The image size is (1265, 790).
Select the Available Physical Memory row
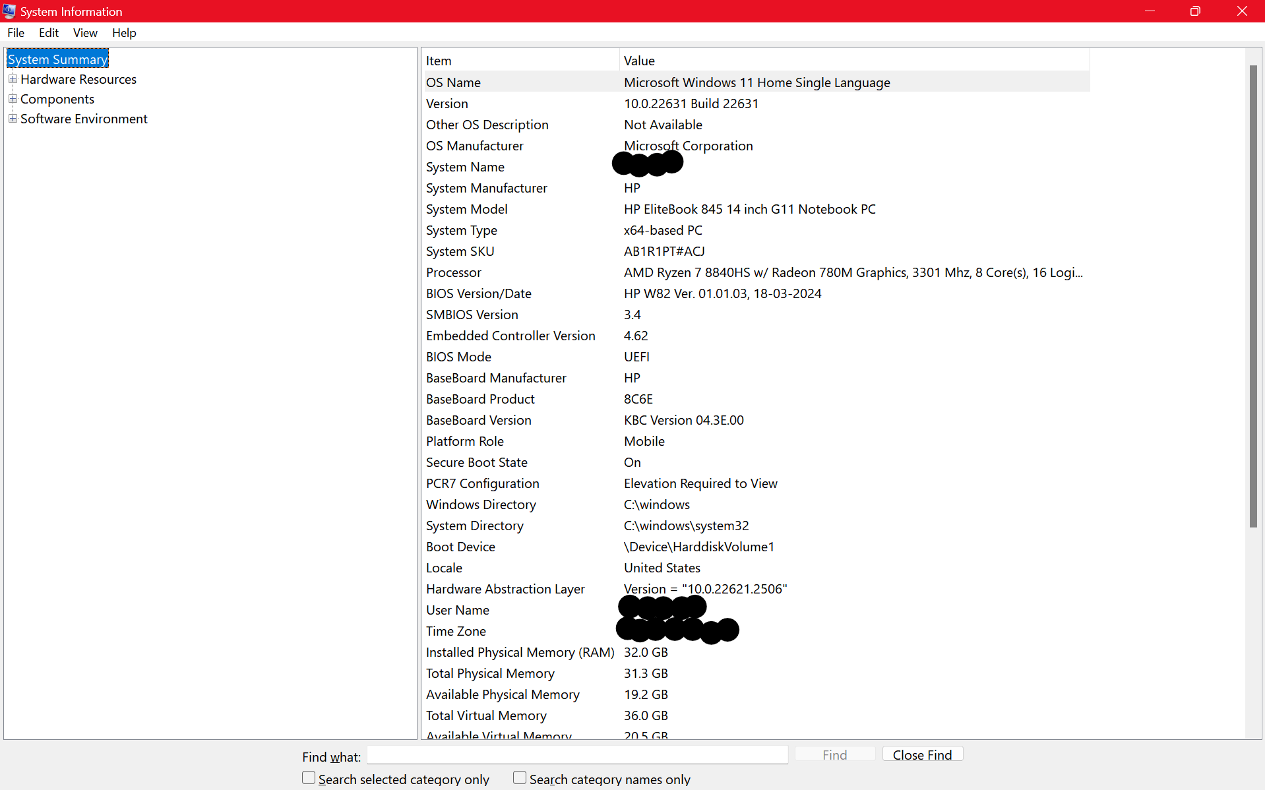pyautogui.click(x=756, y=694)
